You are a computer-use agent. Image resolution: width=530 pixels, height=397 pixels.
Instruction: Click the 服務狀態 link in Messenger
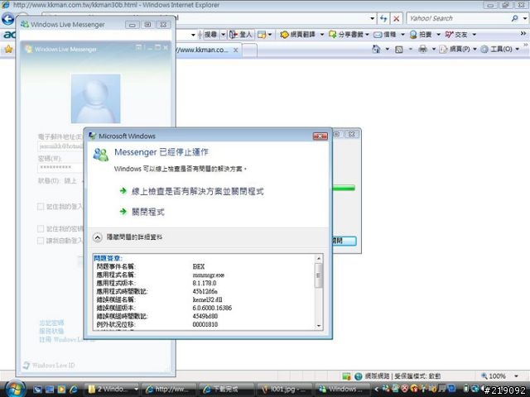tap(51, 331)
